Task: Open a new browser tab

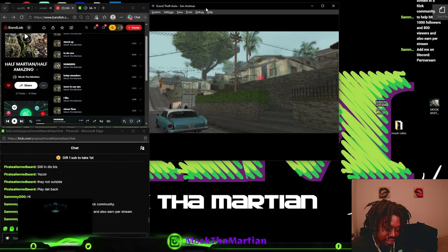Action: click(x=103, y=8)
